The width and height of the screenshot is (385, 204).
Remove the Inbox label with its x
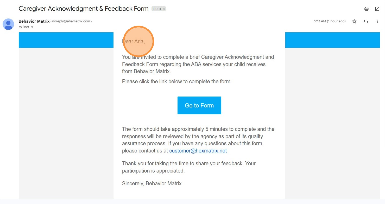164,9
